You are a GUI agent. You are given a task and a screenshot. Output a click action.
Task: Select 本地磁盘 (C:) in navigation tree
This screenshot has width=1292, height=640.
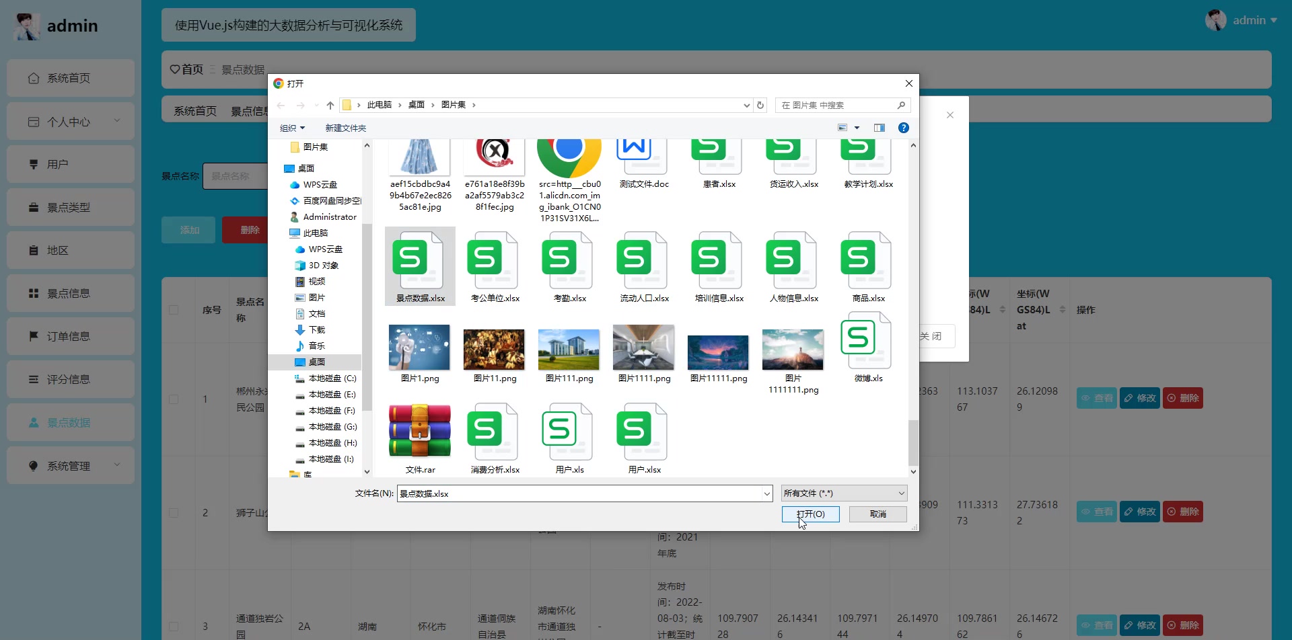(326, 378)
